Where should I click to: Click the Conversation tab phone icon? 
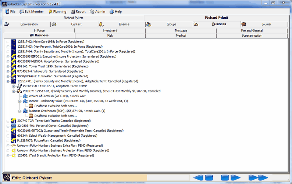(6, 24)
